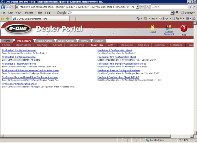Switch to the Dealer Central tab
Screen dimensions: 197x143
(66, 41)
